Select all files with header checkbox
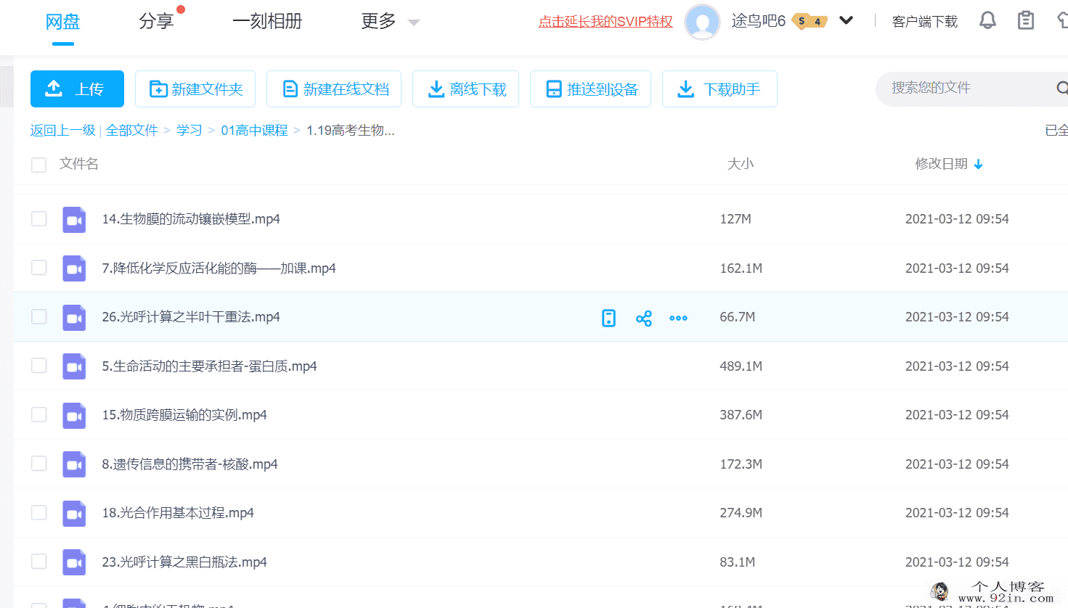This screenshot has height=608, width=1068. click(x=39, y=165)
